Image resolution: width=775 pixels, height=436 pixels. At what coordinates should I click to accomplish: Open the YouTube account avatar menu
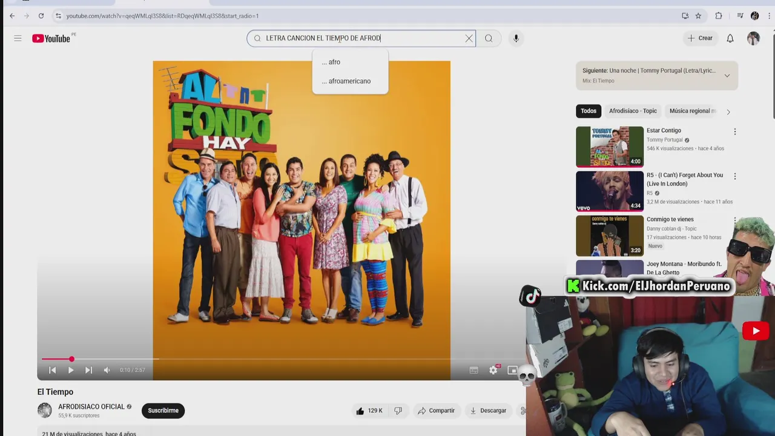click(x=753, y=38)
